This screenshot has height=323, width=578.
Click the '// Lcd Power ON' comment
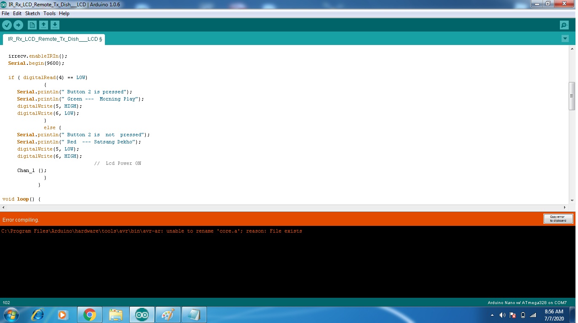click(x=118, y=163)
